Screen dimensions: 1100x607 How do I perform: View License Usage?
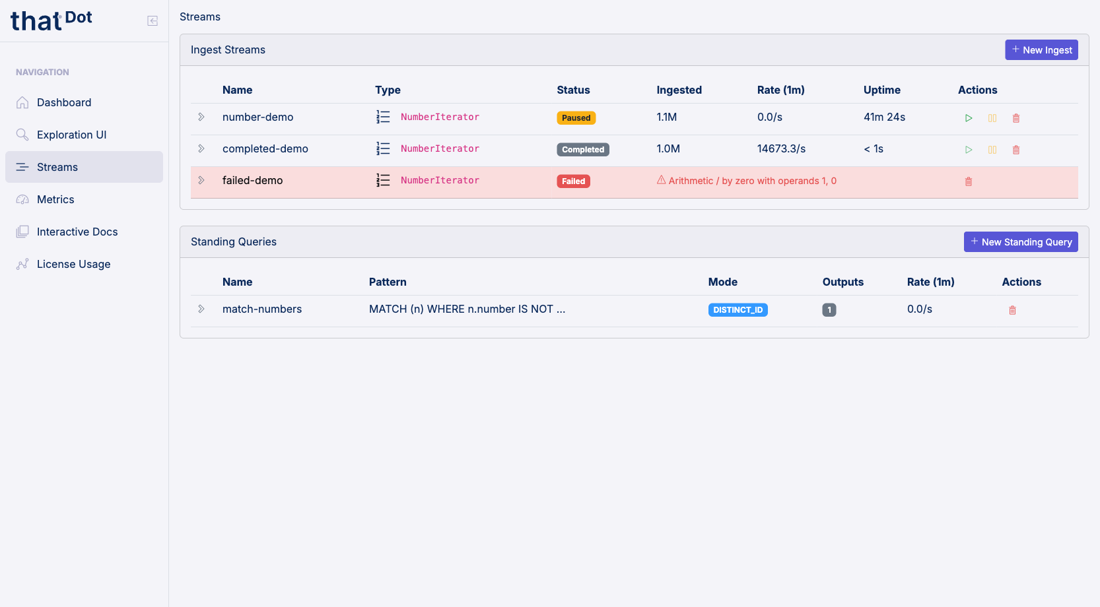point(84,264)
